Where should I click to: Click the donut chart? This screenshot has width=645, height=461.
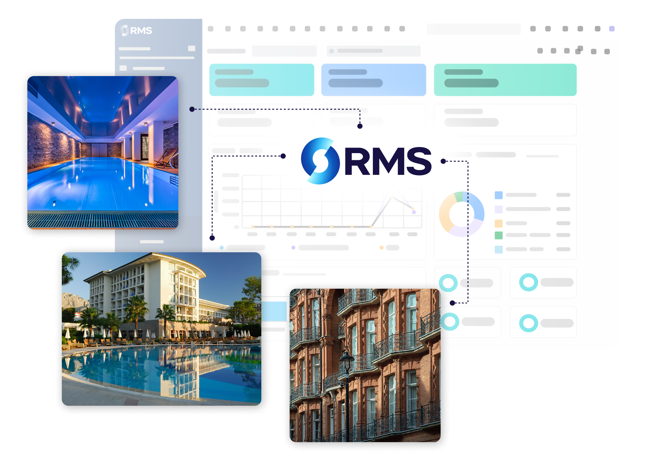(x=461, y=214)
